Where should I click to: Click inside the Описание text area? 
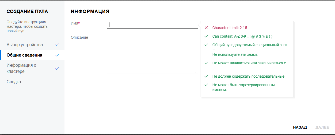153,54
